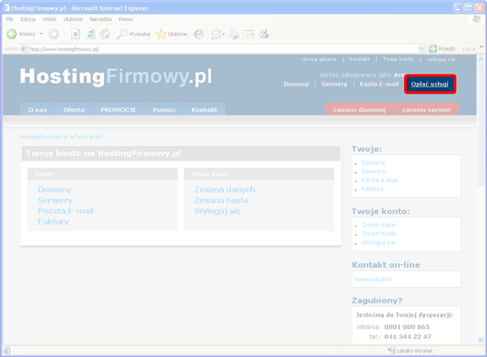Expand the Mail icon dropdown arrow
Screen dimensions: 487x357
tap(224, 35)
